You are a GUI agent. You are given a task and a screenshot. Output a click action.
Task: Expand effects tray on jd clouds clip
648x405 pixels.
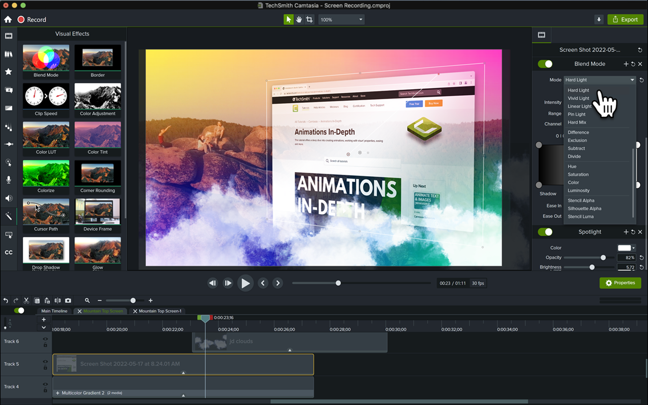point(290,350)
